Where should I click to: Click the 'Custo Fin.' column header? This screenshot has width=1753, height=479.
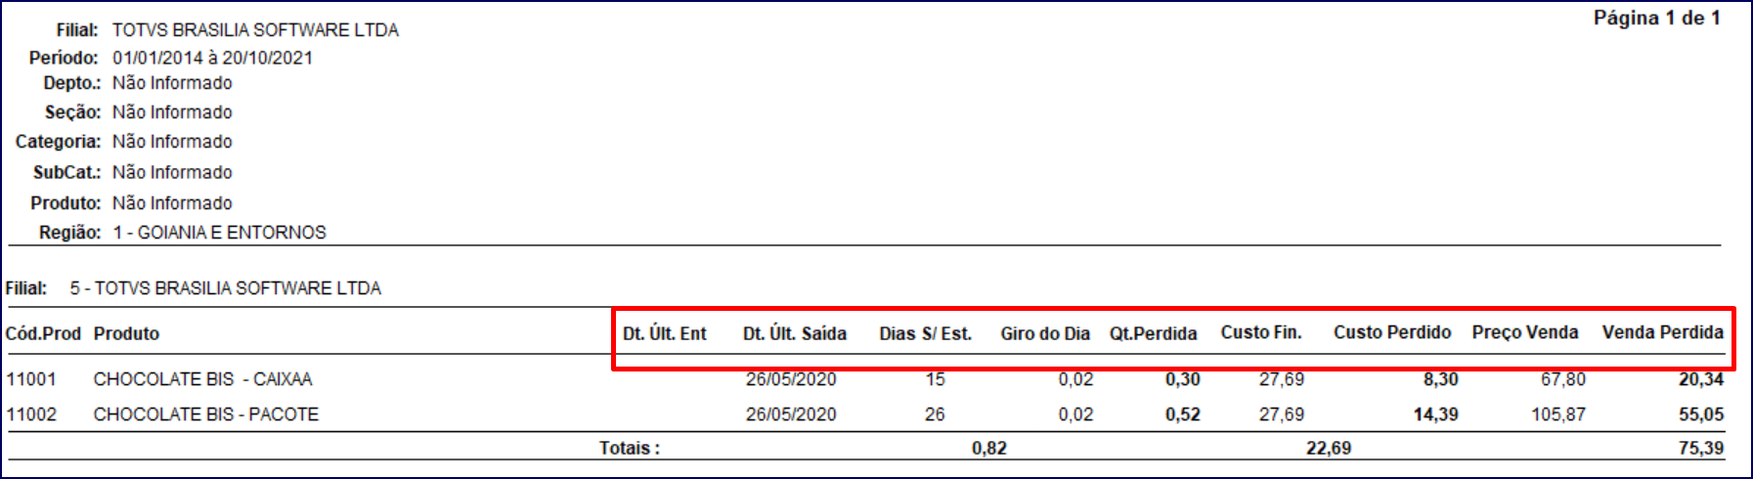click(1261, 332)
